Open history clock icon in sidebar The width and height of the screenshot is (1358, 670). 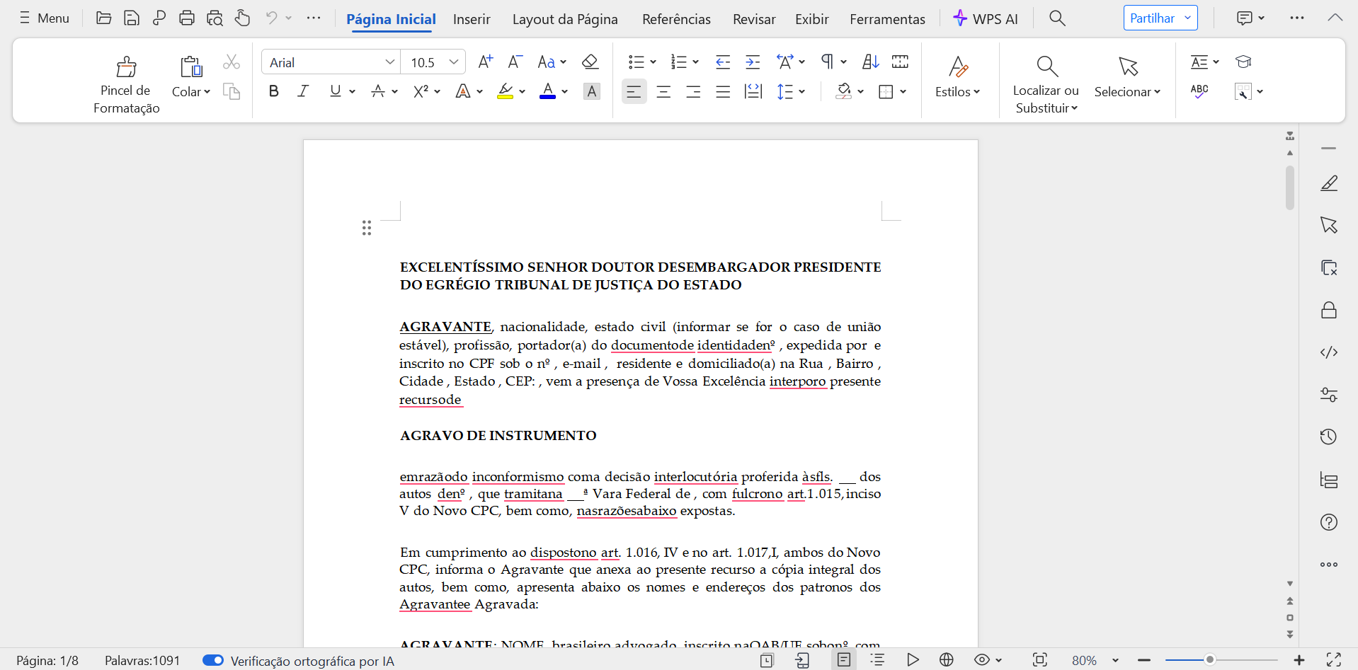pyautogui.click(x=1329, y=437)
